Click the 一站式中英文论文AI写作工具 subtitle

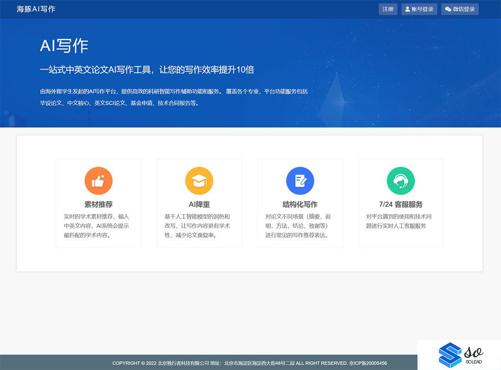[147, 70]
